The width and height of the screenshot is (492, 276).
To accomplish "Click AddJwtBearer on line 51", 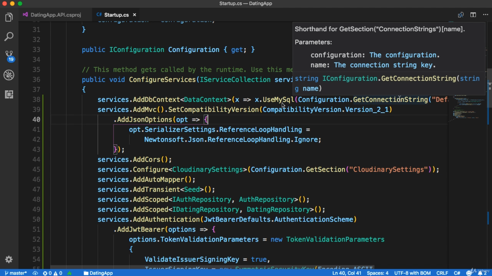I will point(141,229).
